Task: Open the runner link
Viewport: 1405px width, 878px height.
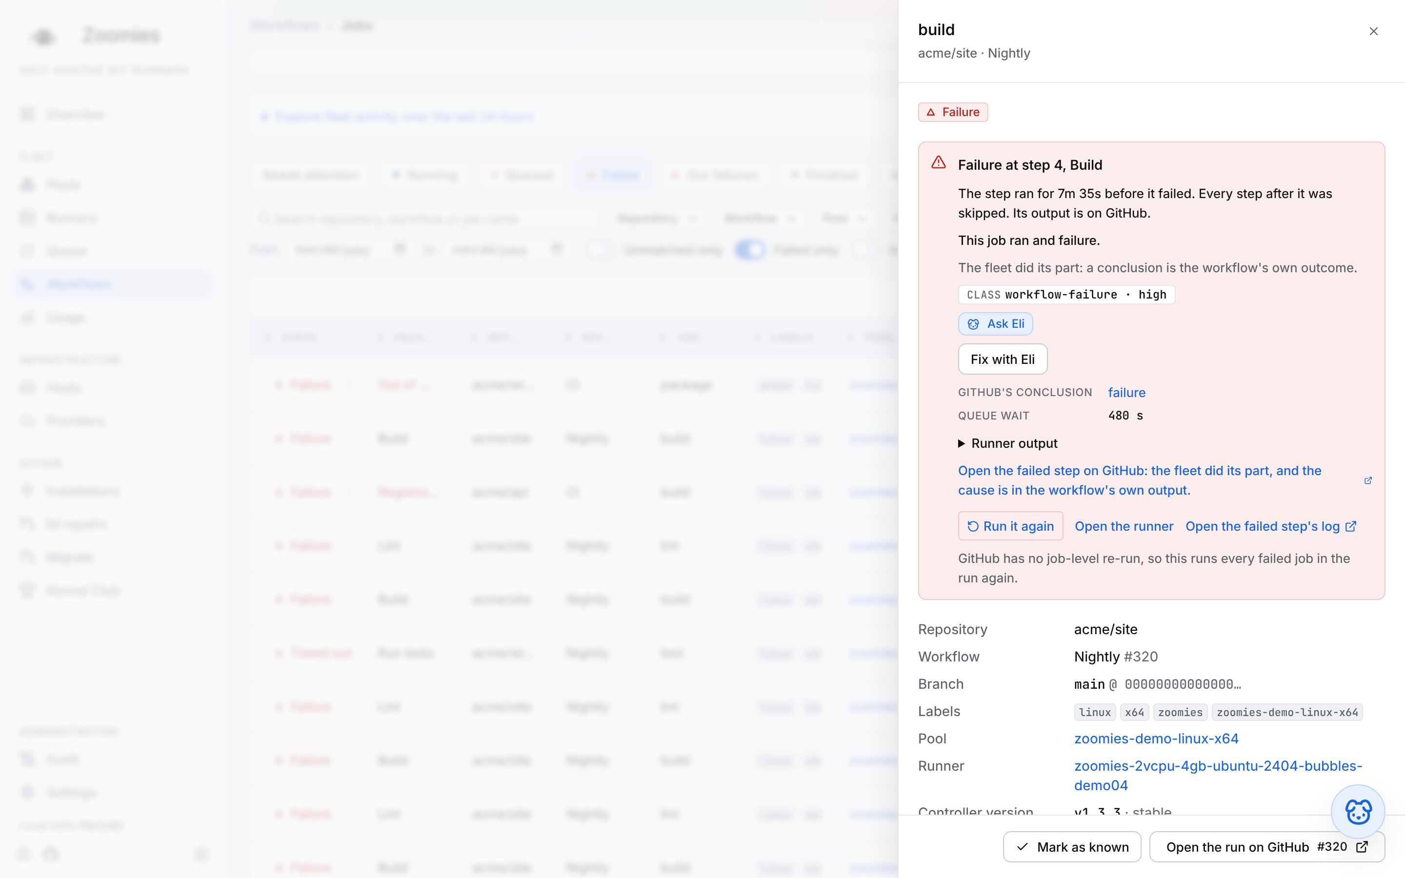Action: pyautogui.click(x=1124, y=526)
